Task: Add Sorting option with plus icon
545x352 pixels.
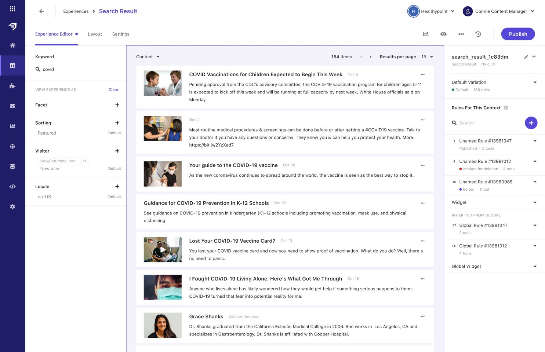Action: tap(117, 123)
